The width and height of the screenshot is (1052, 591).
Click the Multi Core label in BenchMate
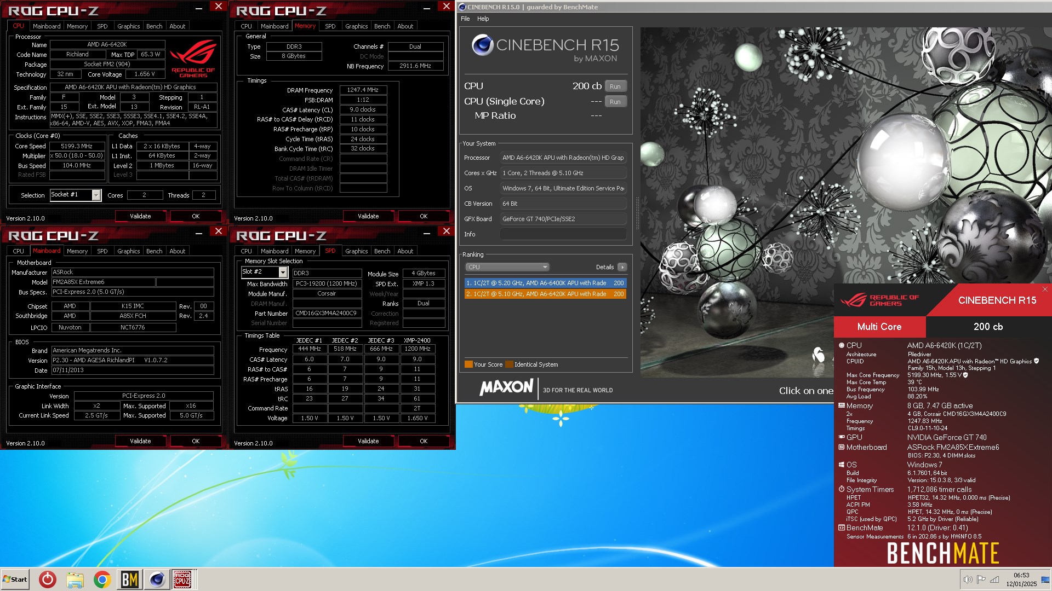click(879, 327)
